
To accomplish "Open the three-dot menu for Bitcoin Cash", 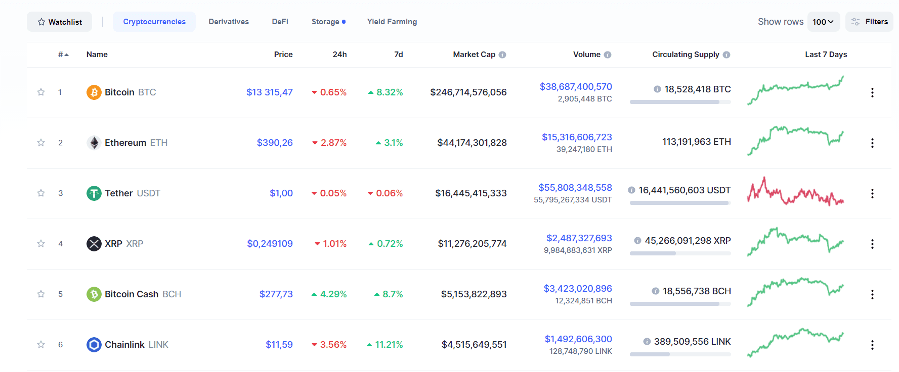I will [872, 294].
